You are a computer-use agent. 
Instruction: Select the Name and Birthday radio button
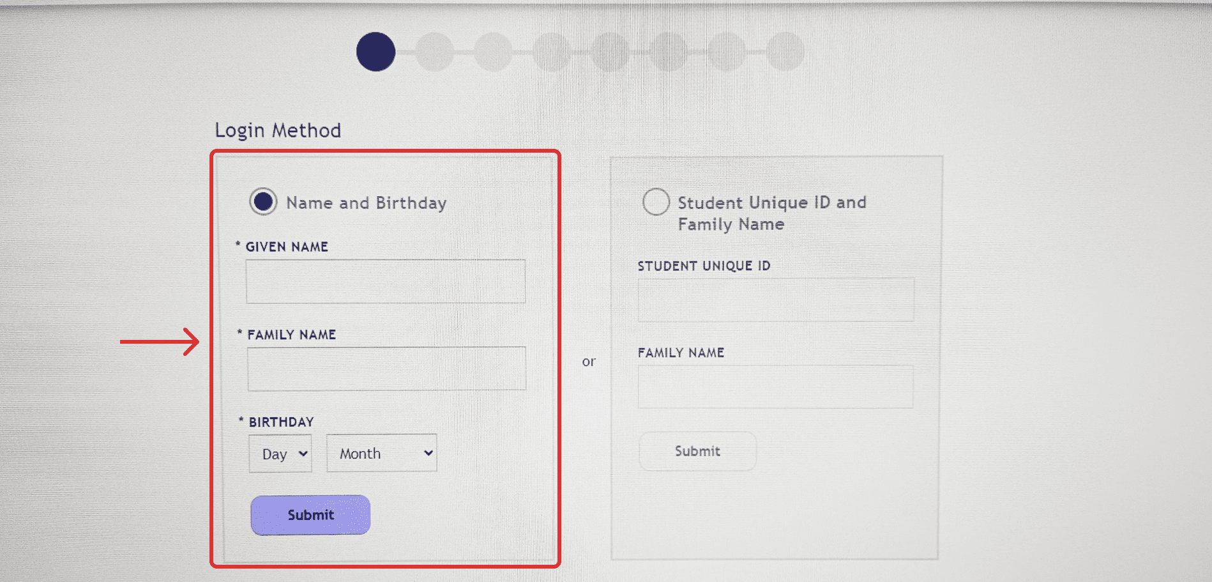[263, 202]
